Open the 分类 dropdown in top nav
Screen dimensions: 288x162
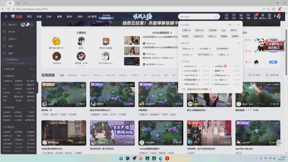pos(49,17)
